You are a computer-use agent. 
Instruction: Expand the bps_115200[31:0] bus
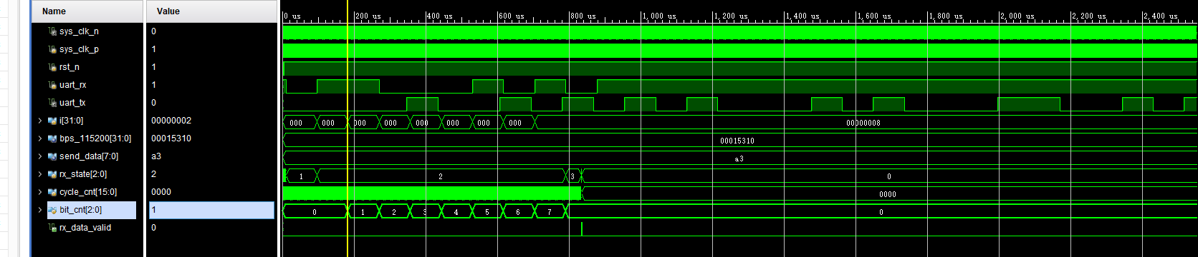40,138
